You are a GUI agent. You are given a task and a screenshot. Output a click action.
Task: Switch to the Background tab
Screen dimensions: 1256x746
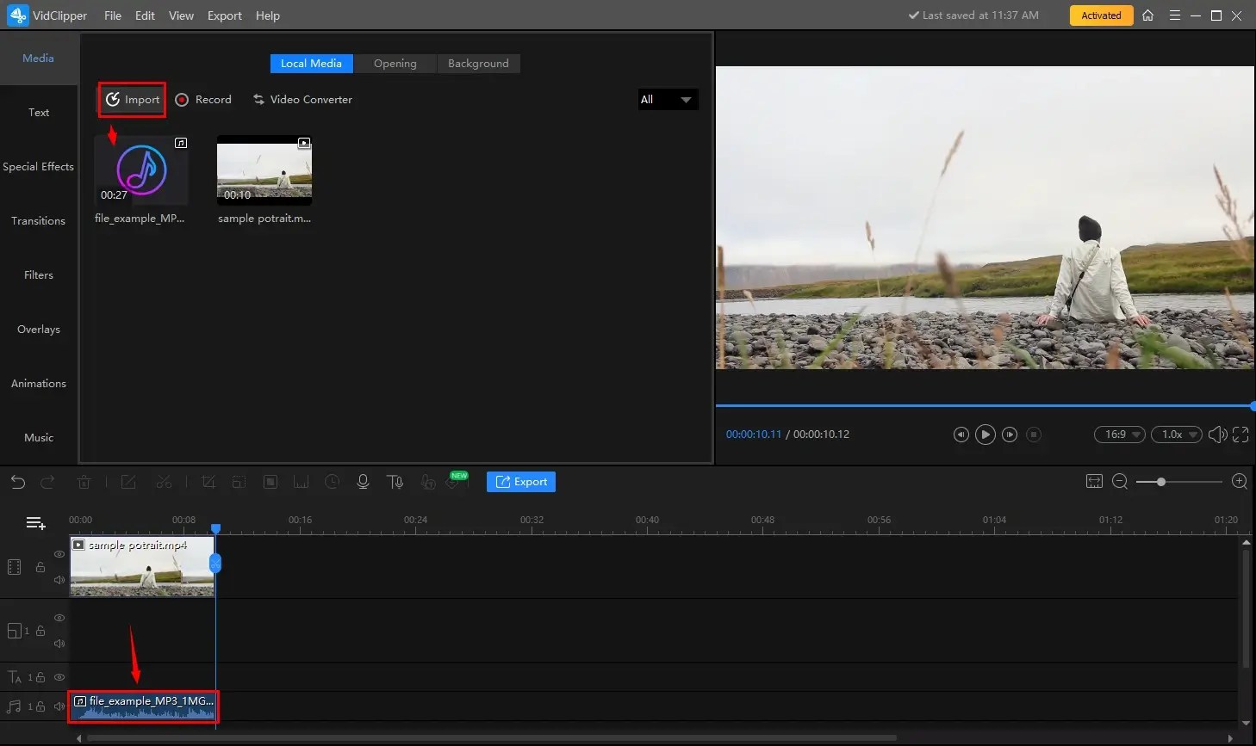tap(478, 63)
